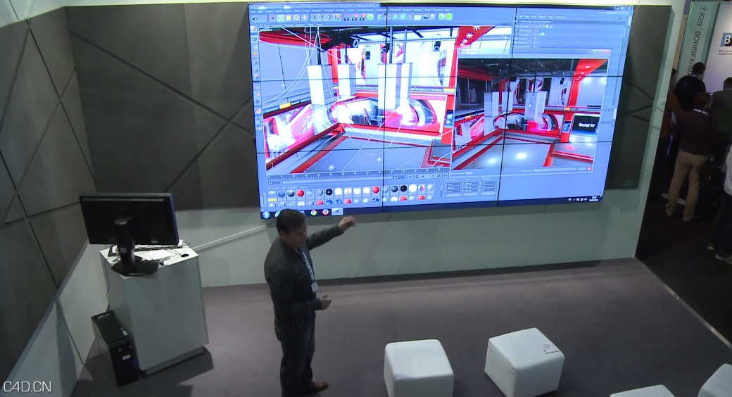This screenshot has width=732, height=397.
Task: Click the light bulb object icon
Action: pos(432,16)
